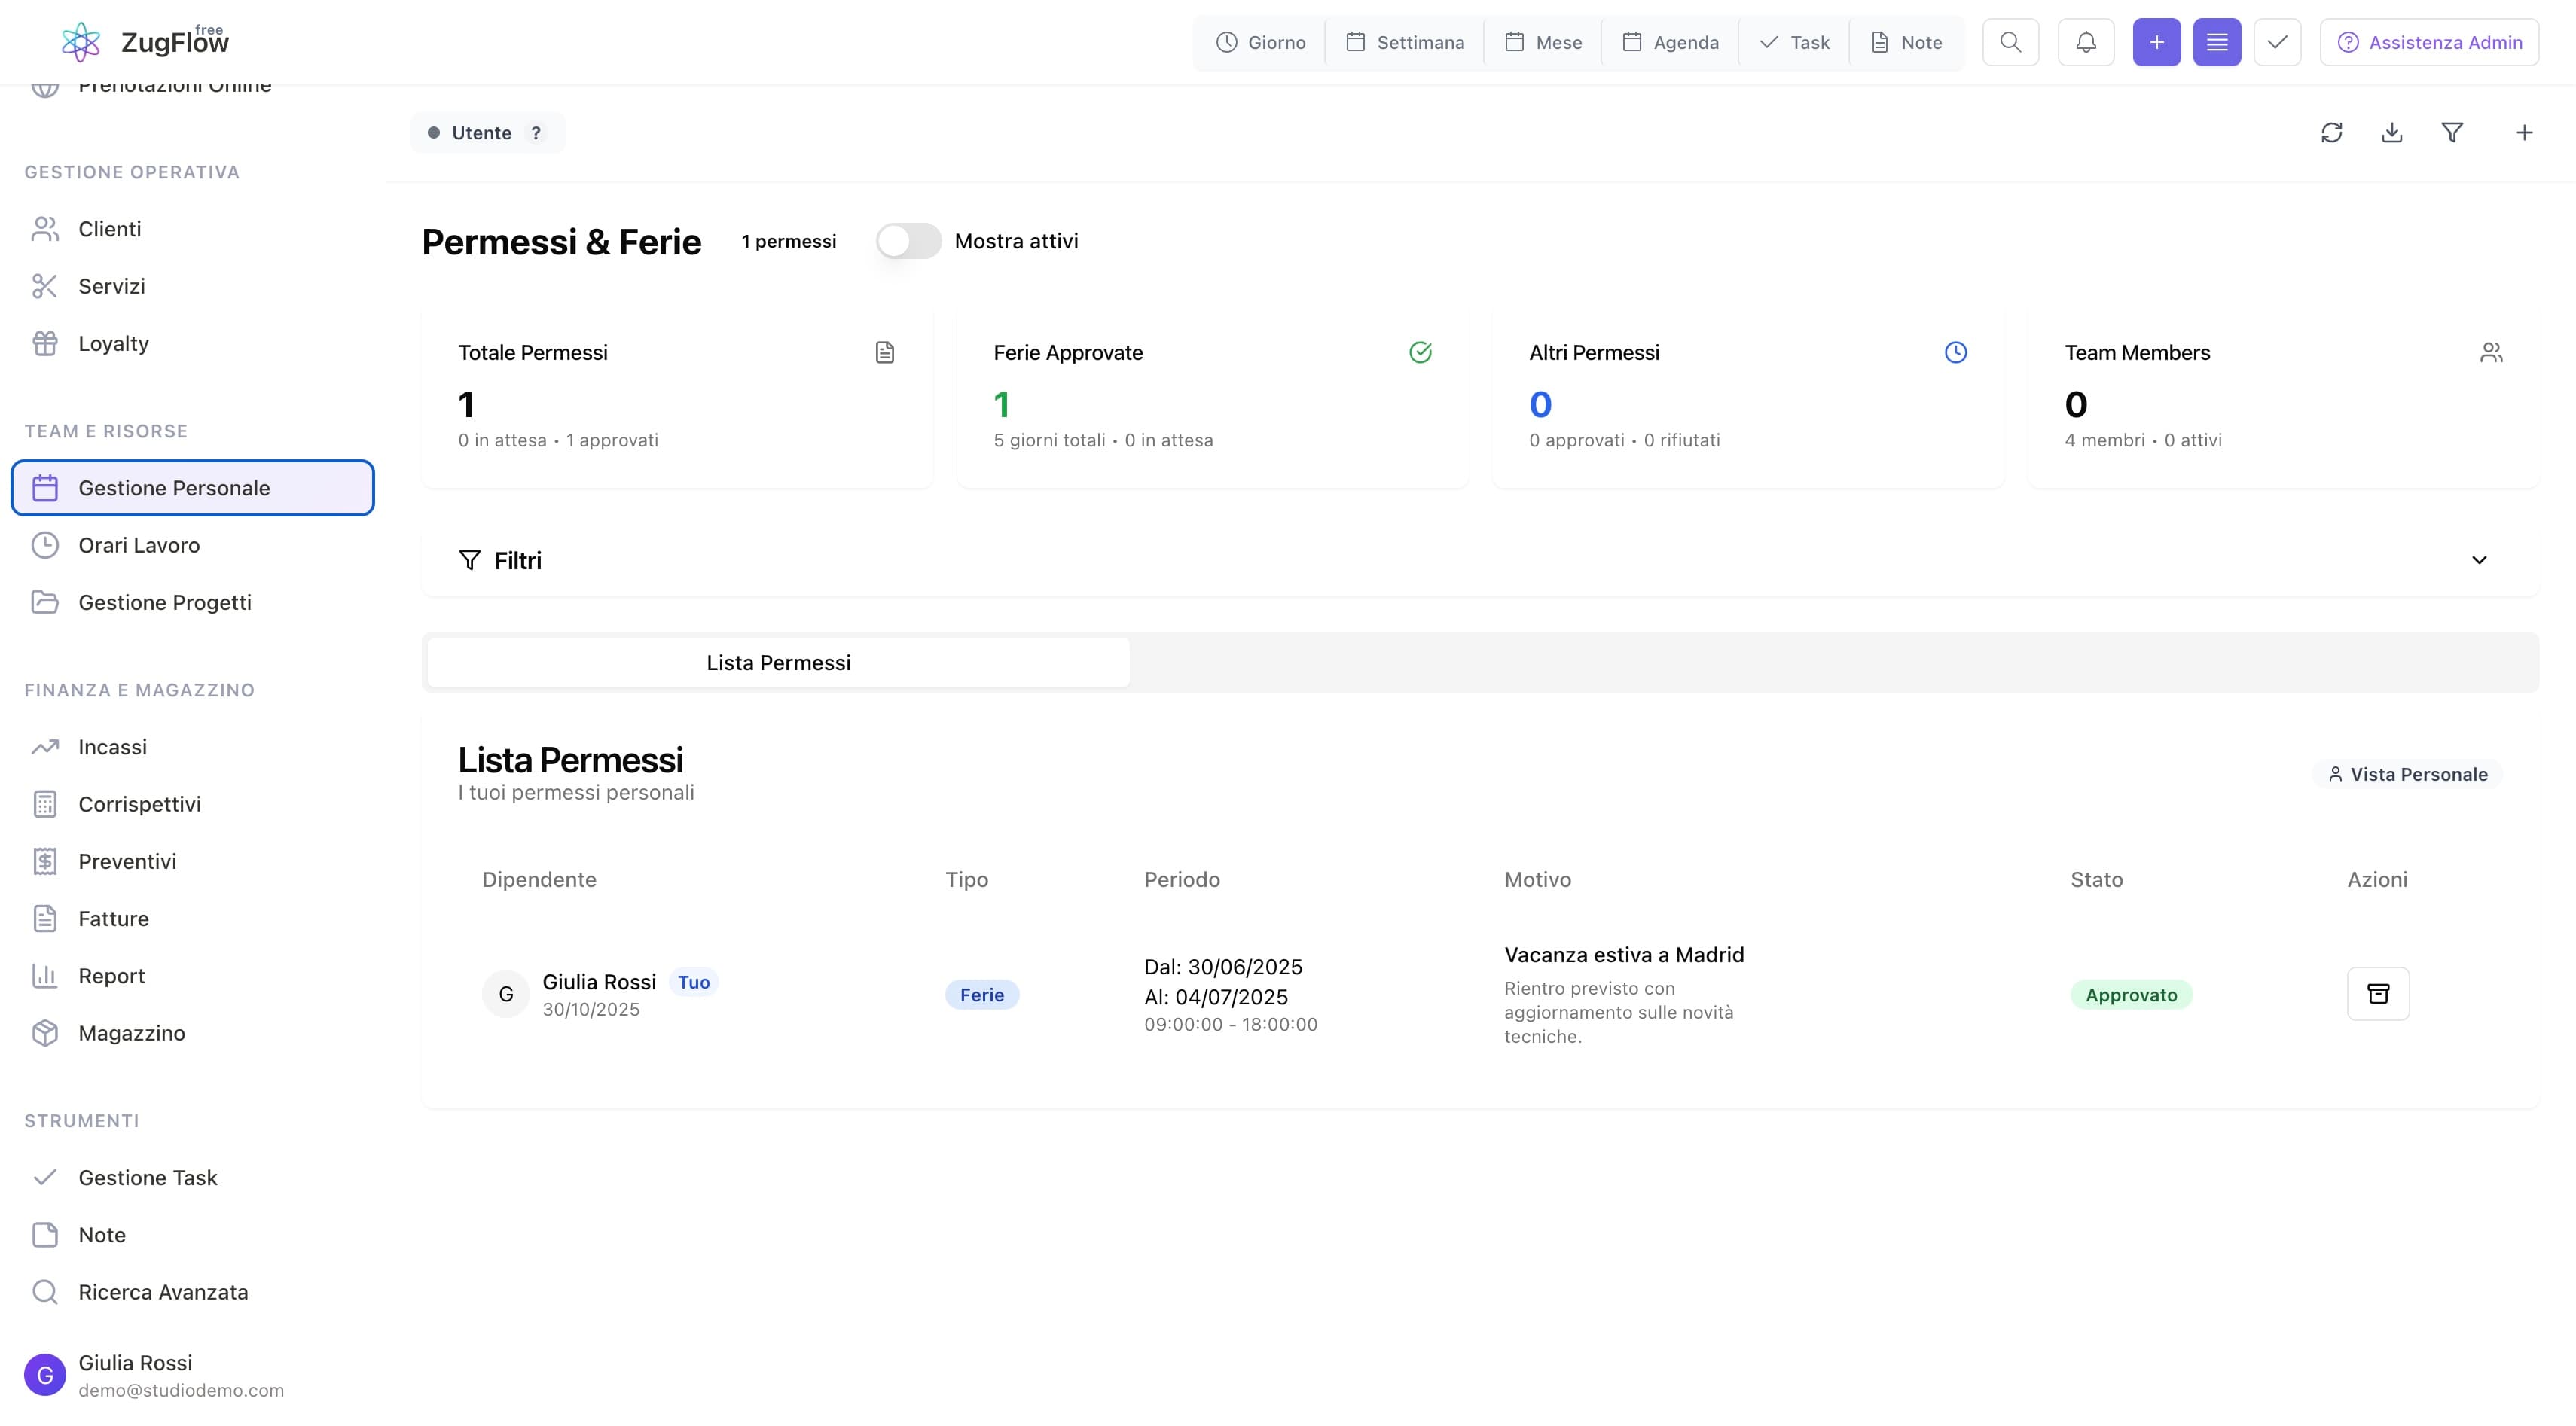The height and width of the screenshot is (1426, 2576).
Task: Click the refresh icon in toolbar
Action: point(2331,133)
